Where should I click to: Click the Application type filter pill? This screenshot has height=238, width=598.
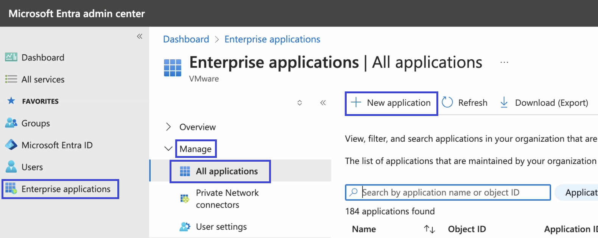click(x=576, y=192)
